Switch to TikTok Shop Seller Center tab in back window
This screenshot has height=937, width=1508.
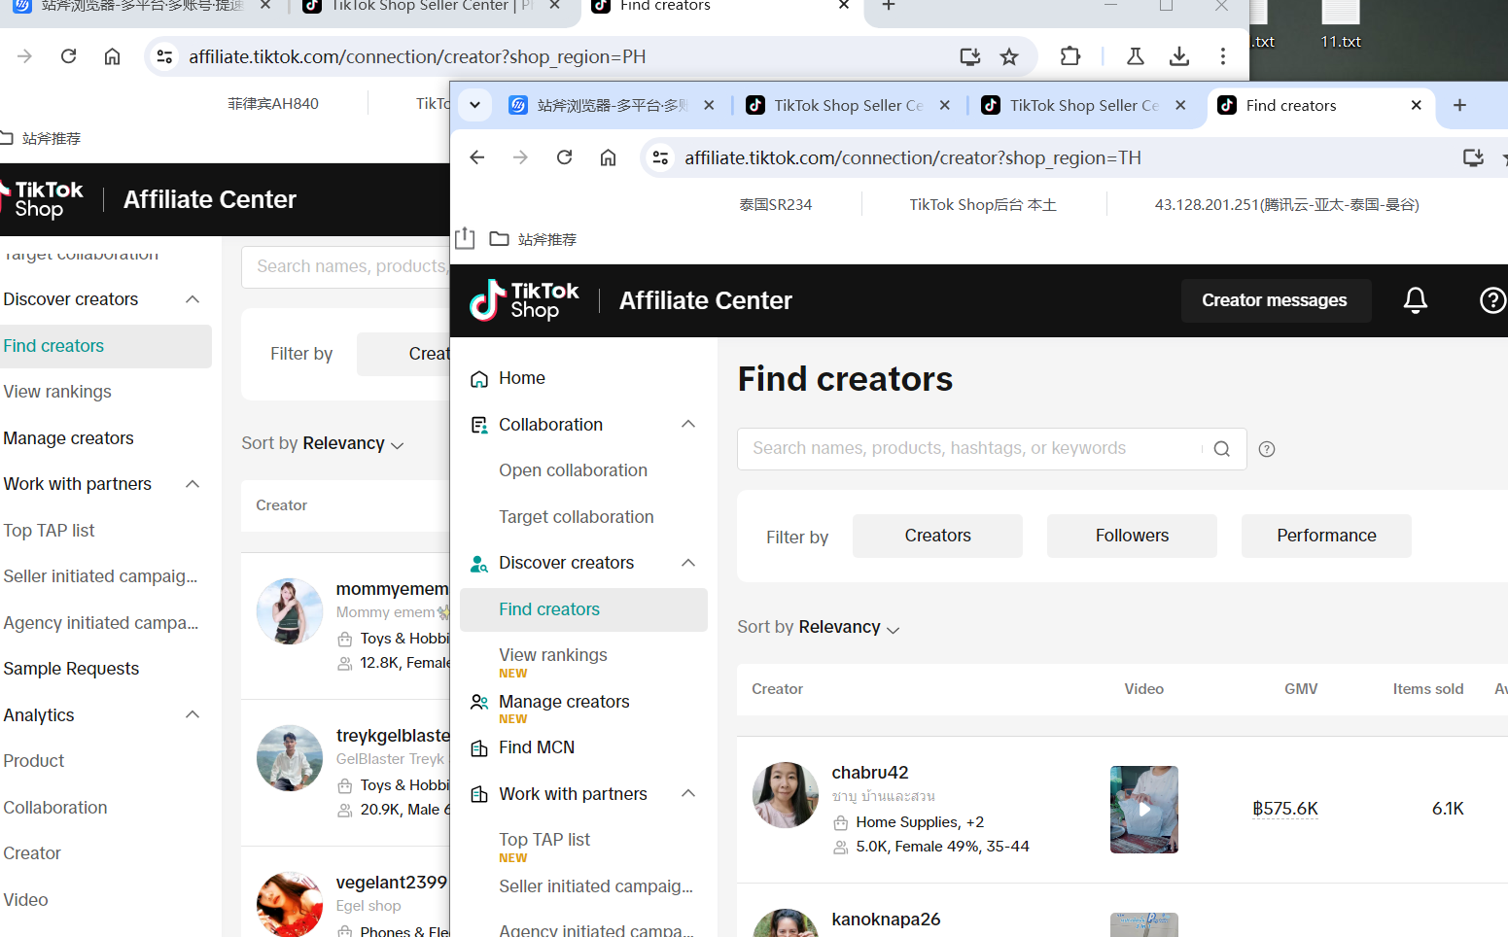(x=430, y=6)
